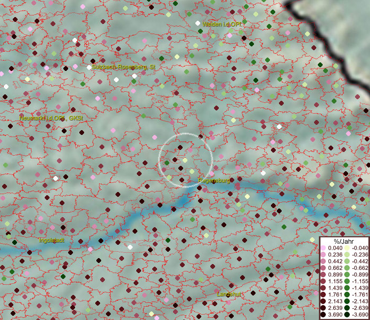
Task: Pick the 2.639 legend color swatch
Action: pyautogui.click(x=323, y=308)
